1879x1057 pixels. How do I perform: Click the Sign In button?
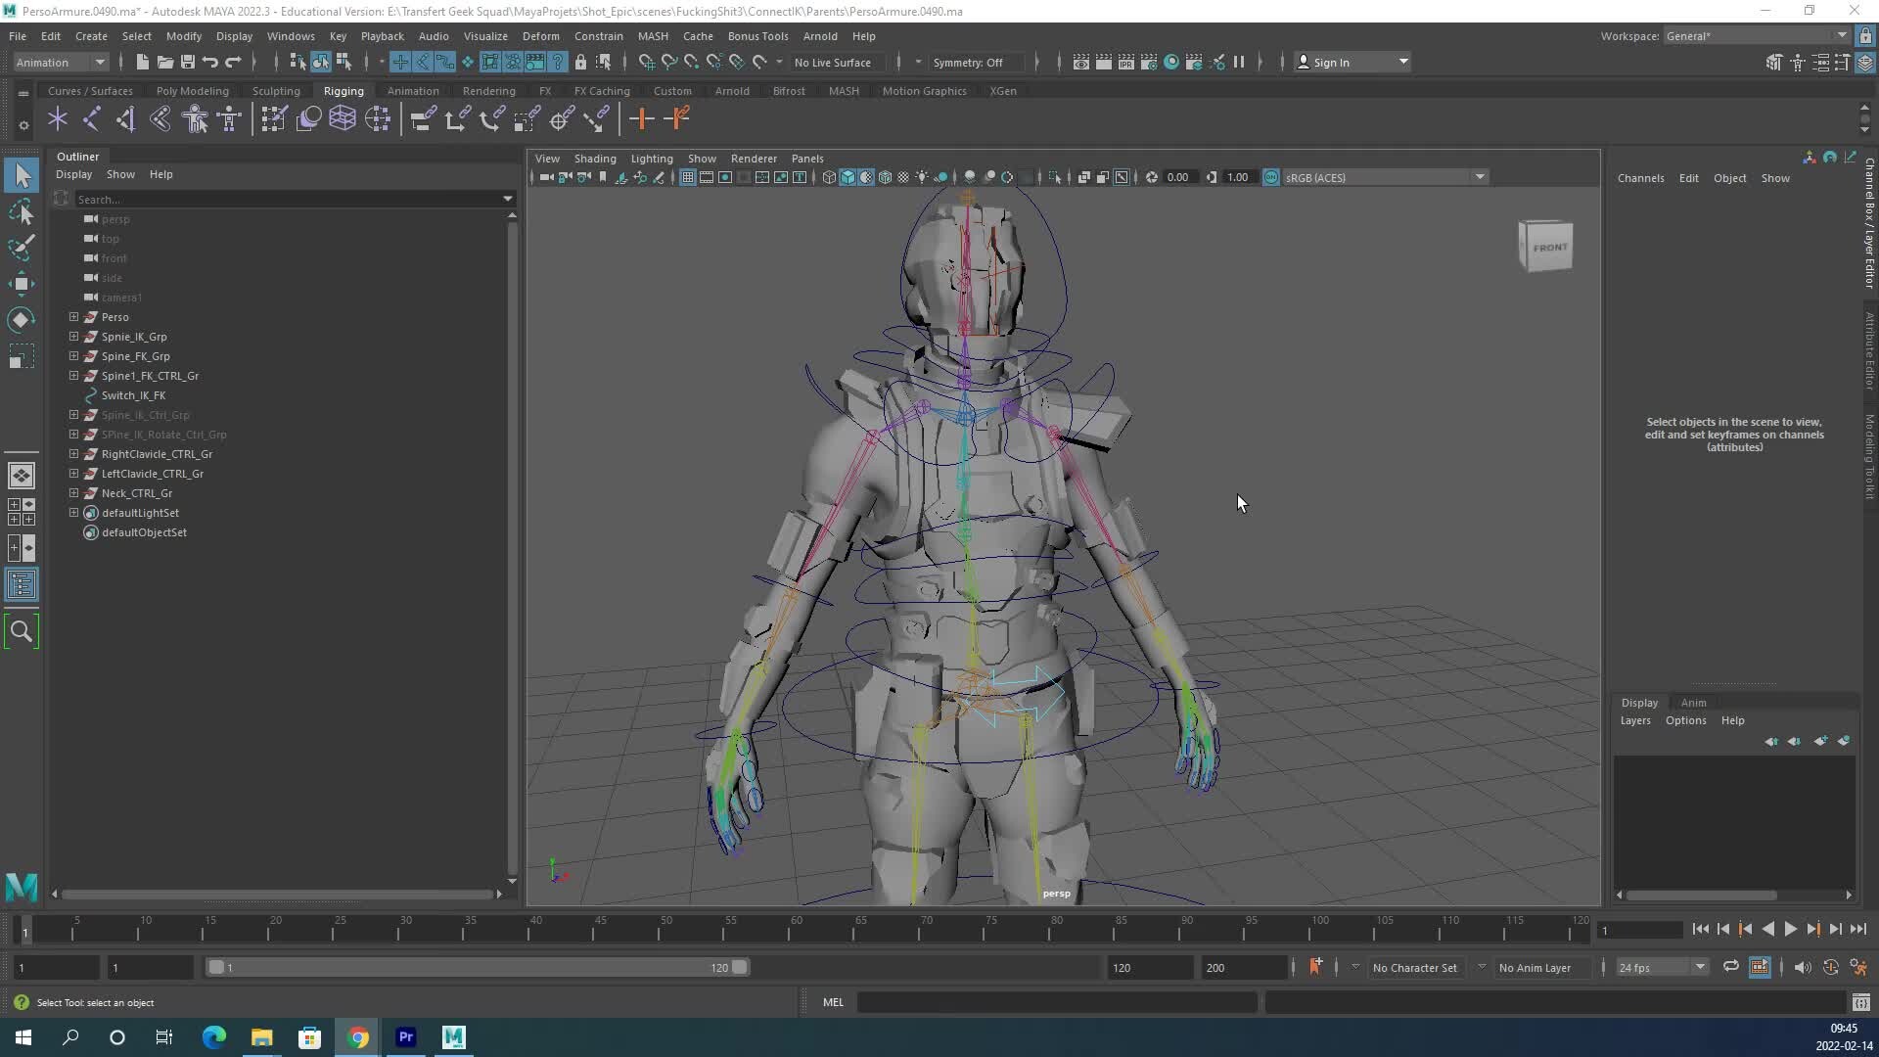pyautogui.click(x=1334, y=62)
